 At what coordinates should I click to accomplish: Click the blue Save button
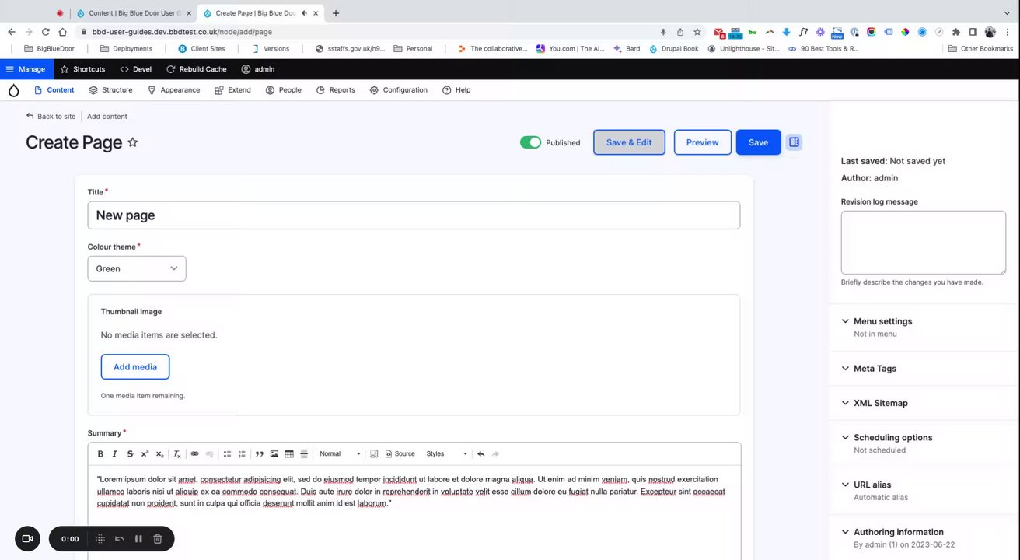tap(758, 142)
